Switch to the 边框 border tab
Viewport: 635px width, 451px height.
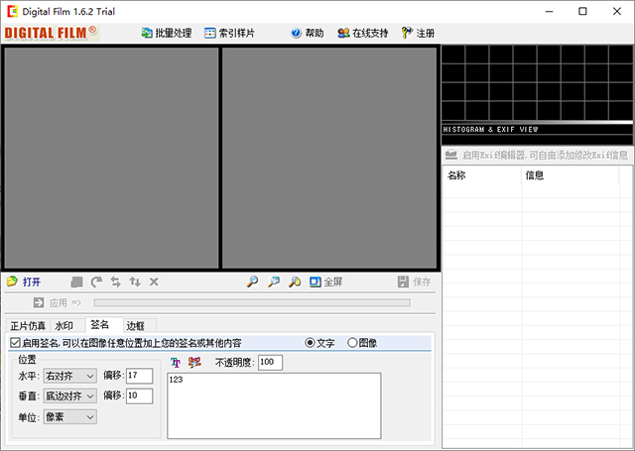point(135,325)
